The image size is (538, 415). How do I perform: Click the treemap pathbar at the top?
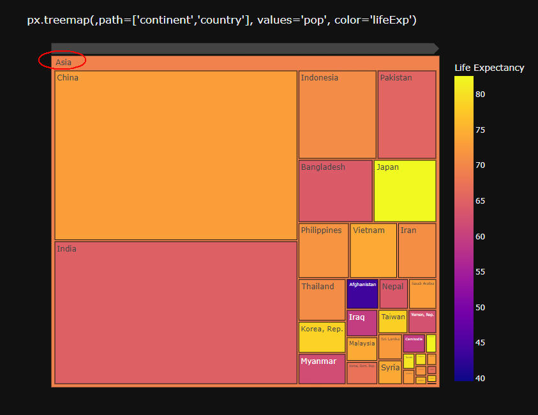[245, 49]
